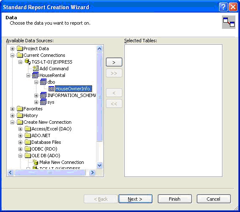Collapse the OLE DB (ADO) folder
The width and height of the screenshot is (240, 212).
tap(20, 156)
